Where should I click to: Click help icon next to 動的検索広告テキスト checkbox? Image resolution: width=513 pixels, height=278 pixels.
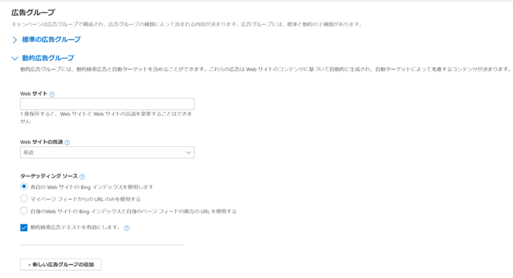[x=127, y=228]
